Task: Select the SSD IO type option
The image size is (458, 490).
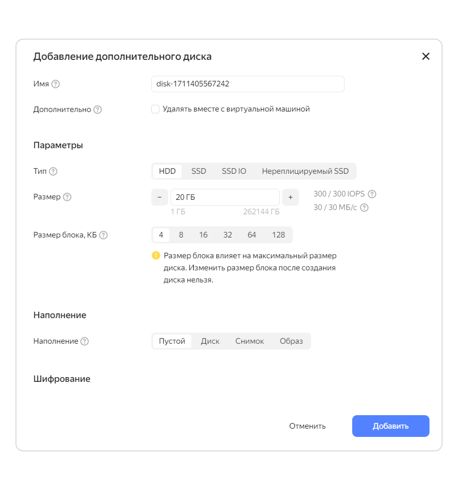Action: [x=234, y=171]
